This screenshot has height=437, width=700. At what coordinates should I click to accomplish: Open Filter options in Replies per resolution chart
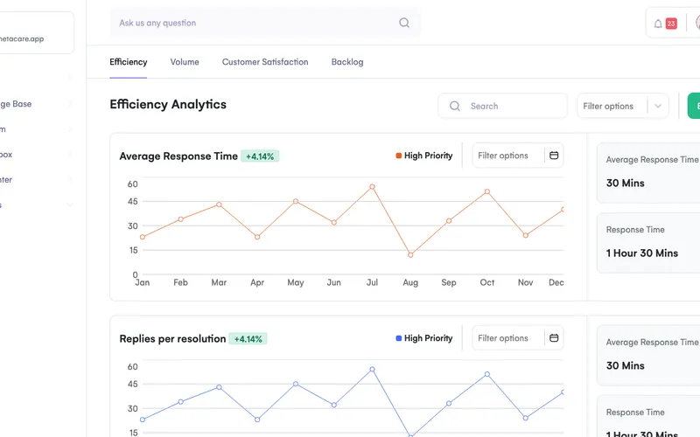coord(517,338)
